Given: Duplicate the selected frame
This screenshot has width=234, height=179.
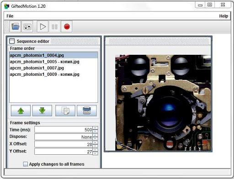Looking at the screenshot, I should [x=65, y=111].
